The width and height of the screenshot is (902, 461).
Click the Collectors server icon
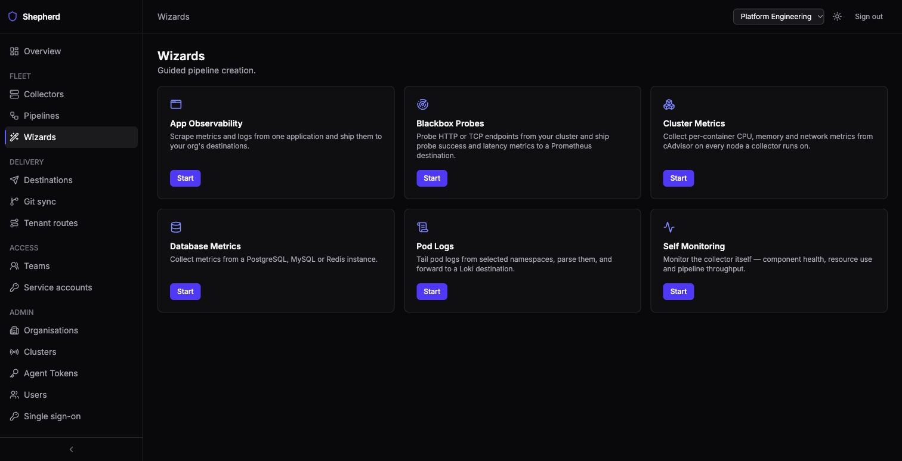click(14, 94)
